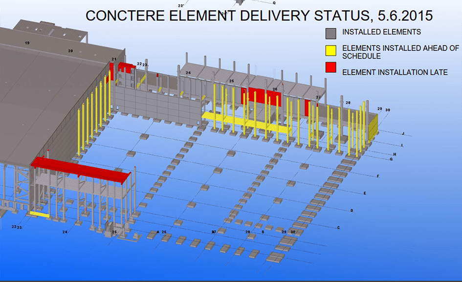The width and height of the screenshot is (462, 282).
Task: Click grid line label J
Action: [403, 134]
